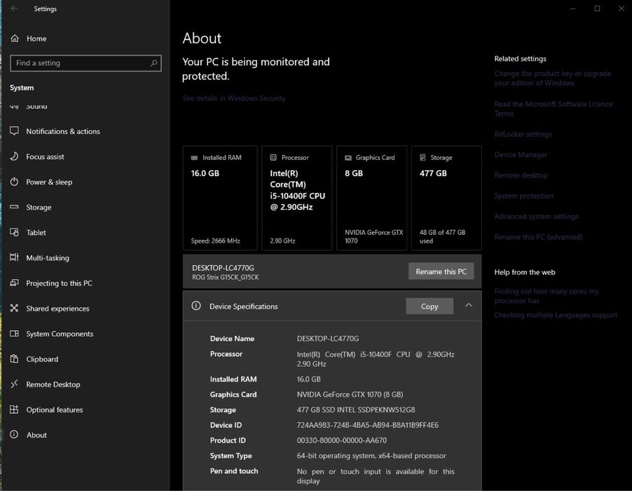The image size is (632, 491).
Task: Click the Device Specifications info icon
Action: [196, 307]
